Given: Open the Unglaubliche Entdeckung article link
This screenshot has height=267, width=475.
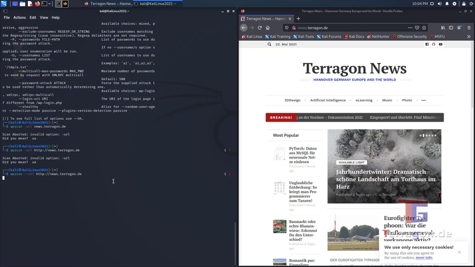Looking at the screenshot, I should (x=303, y=192).
